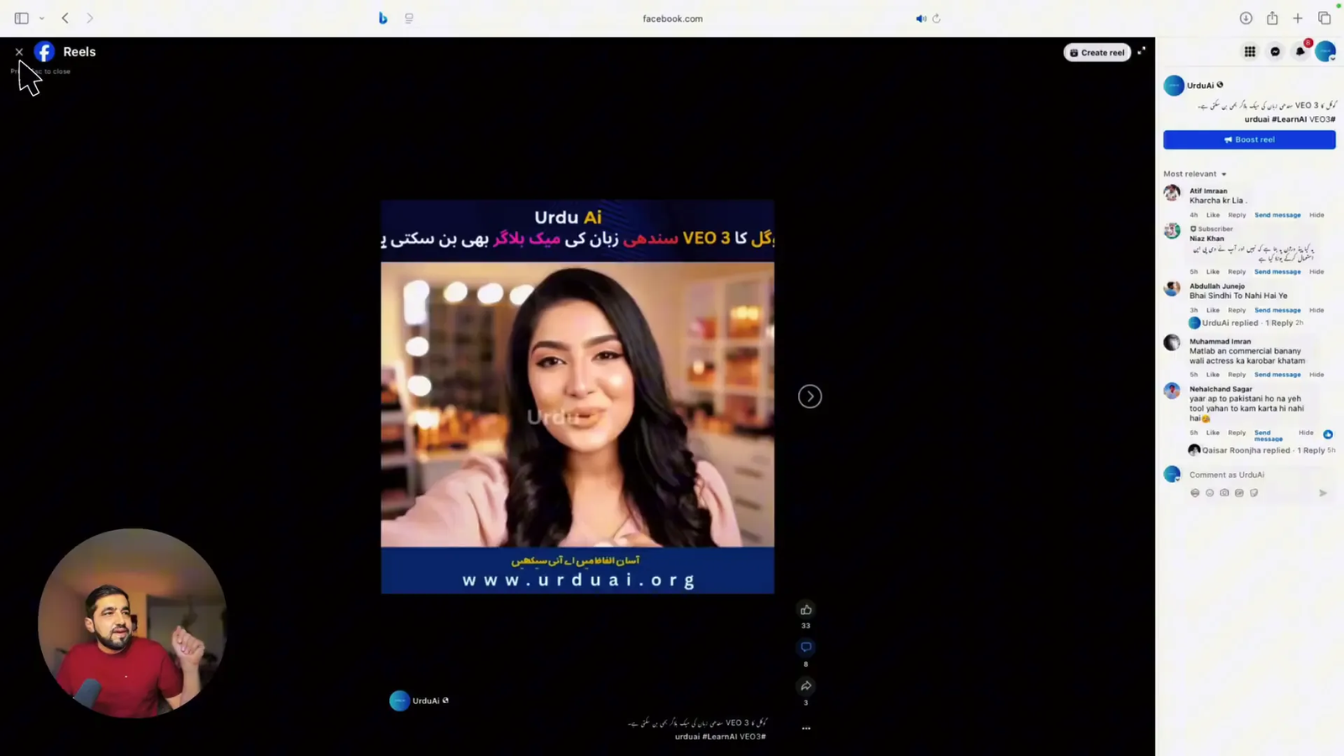Expand Qaisar Roonjha replied thread
This screenshot has height=756, width=1344.
[x=1261, y=450]
